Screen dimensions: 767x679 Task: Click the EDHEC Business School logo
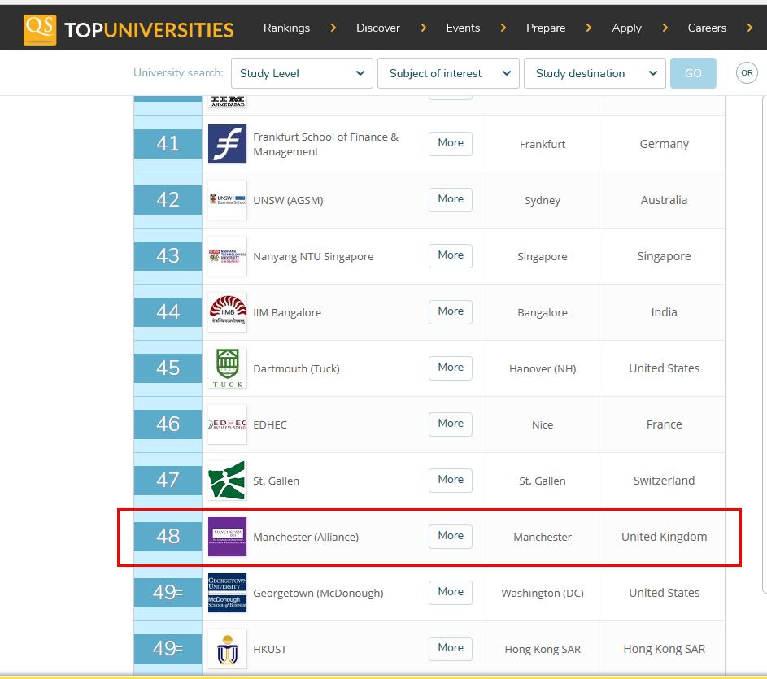pos(228,424)
